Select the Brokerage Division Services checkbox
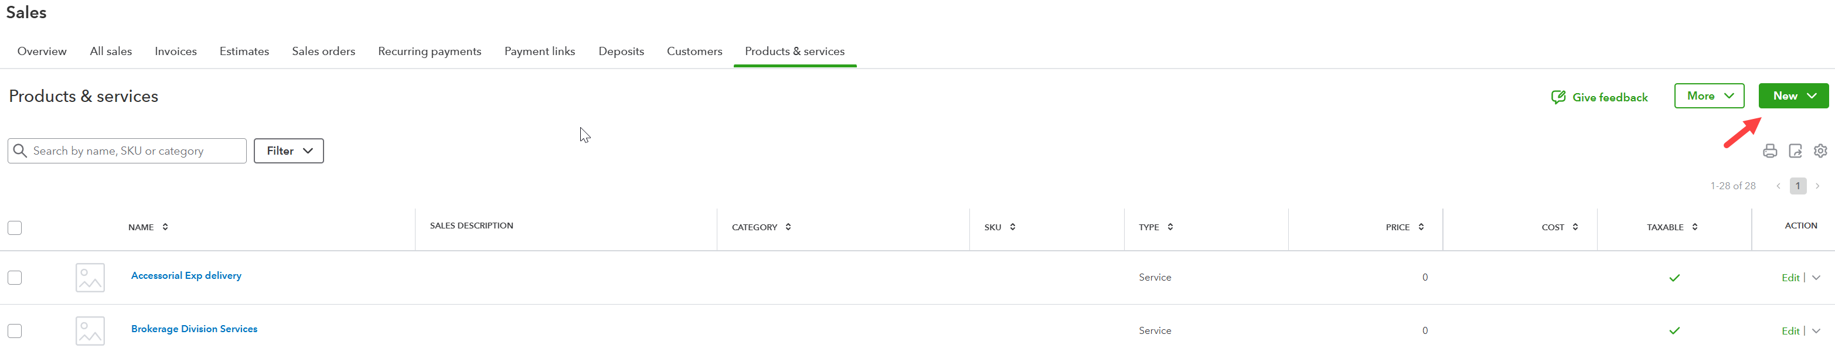 pyautogui.click(x=15, y=331)
